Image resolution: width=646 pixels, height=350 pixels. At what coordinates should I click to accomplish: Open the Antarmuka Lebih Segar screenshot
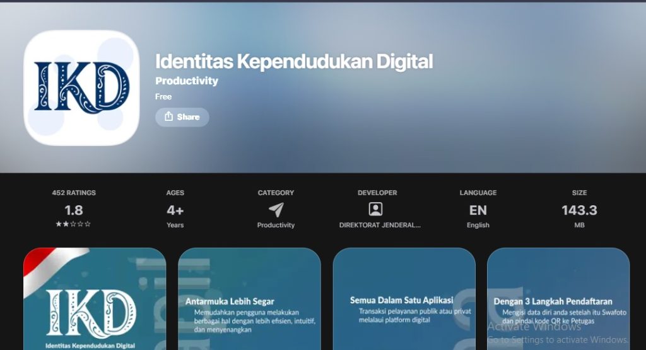(249, 299)
